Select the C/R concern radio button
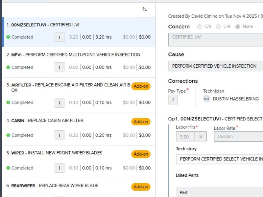The height and width of the screenshot is (197, 263). point(218,27)
